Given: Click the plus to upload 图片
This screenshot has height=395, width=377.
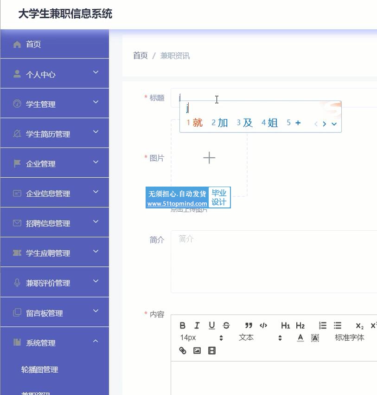Looking at the screenshot, I should pyautogui.click(x=209, y=158).
